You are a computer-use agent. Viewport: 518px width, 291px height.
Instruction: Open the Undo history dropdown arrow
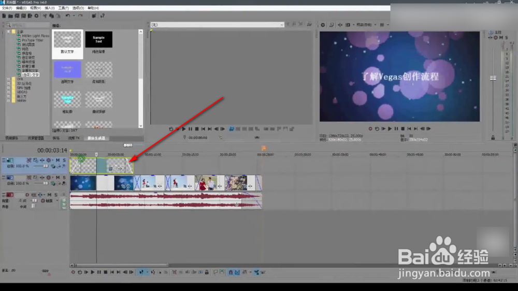coord(74,16)
